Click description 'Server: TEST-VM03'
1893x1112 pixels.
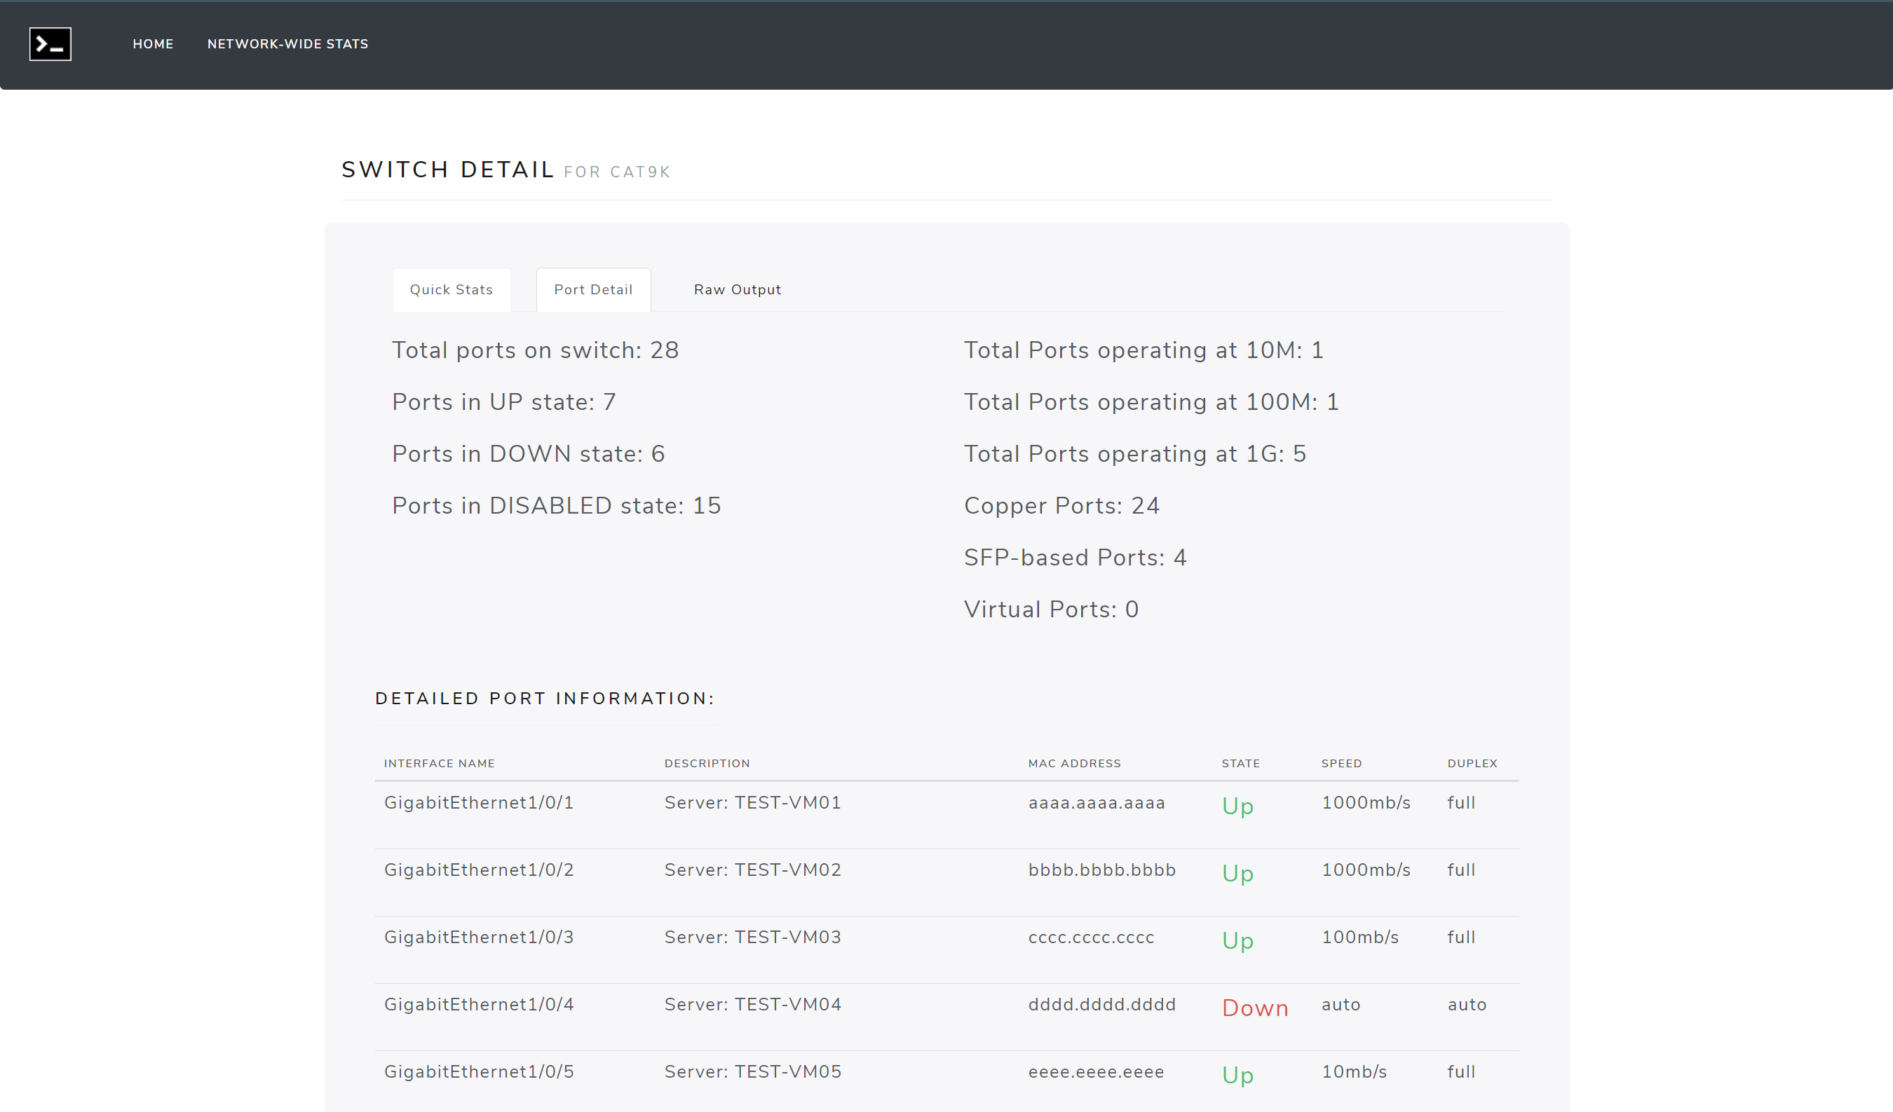coord(753,938)
